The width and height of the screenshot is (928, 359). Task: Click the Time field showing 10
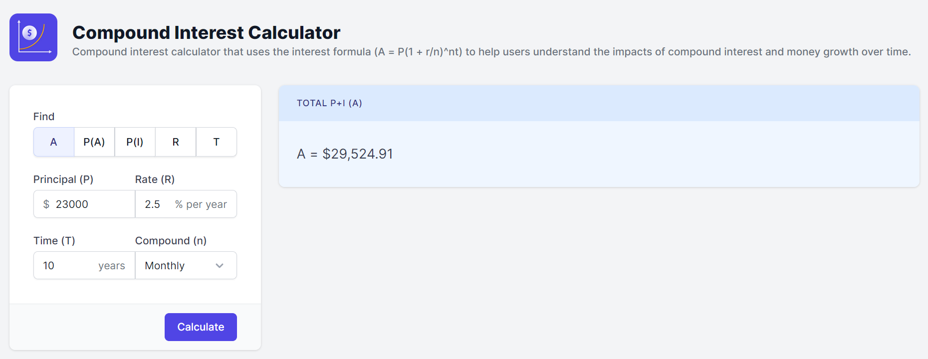pos(67,266)
